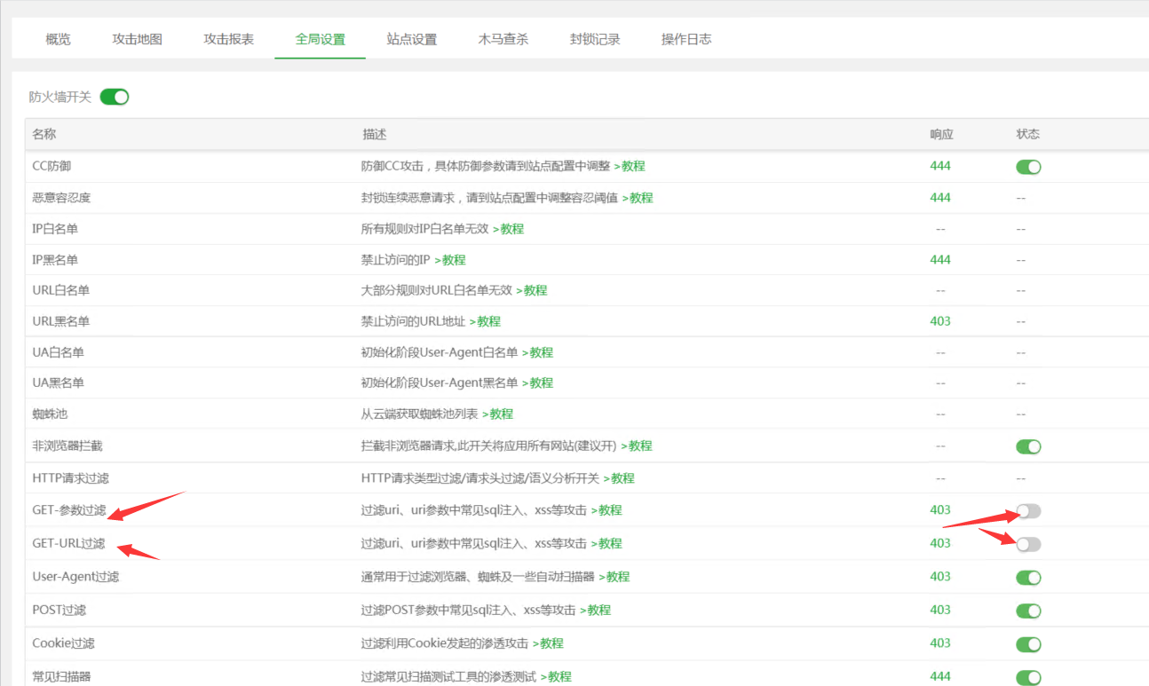Select the IP黑名单 rule name
1149x686 pixels.
pos(55,260)
